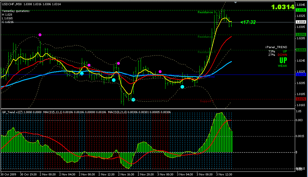Click the 'Resistance 1' level label
Screen dimensions: 308x177
(x=207, y=52)
